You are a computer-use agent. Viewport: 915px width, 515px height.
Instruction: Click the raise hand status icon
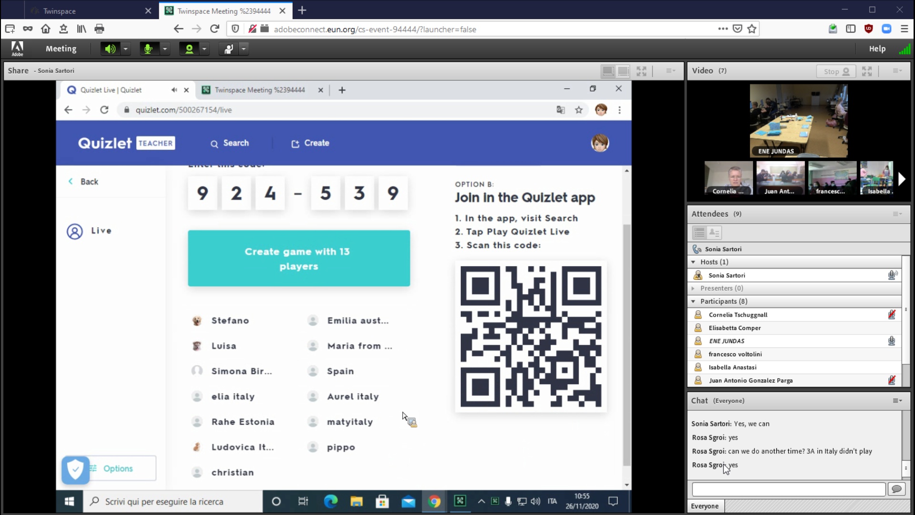pyautogui.click(x=228, y=49)
